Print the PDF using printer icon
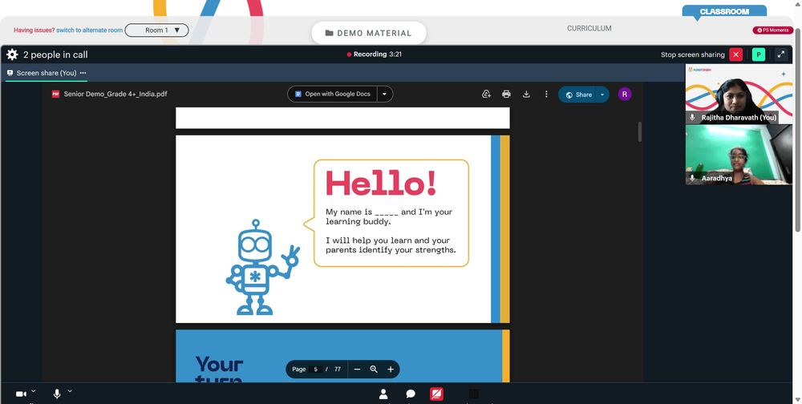 [506, 94]
